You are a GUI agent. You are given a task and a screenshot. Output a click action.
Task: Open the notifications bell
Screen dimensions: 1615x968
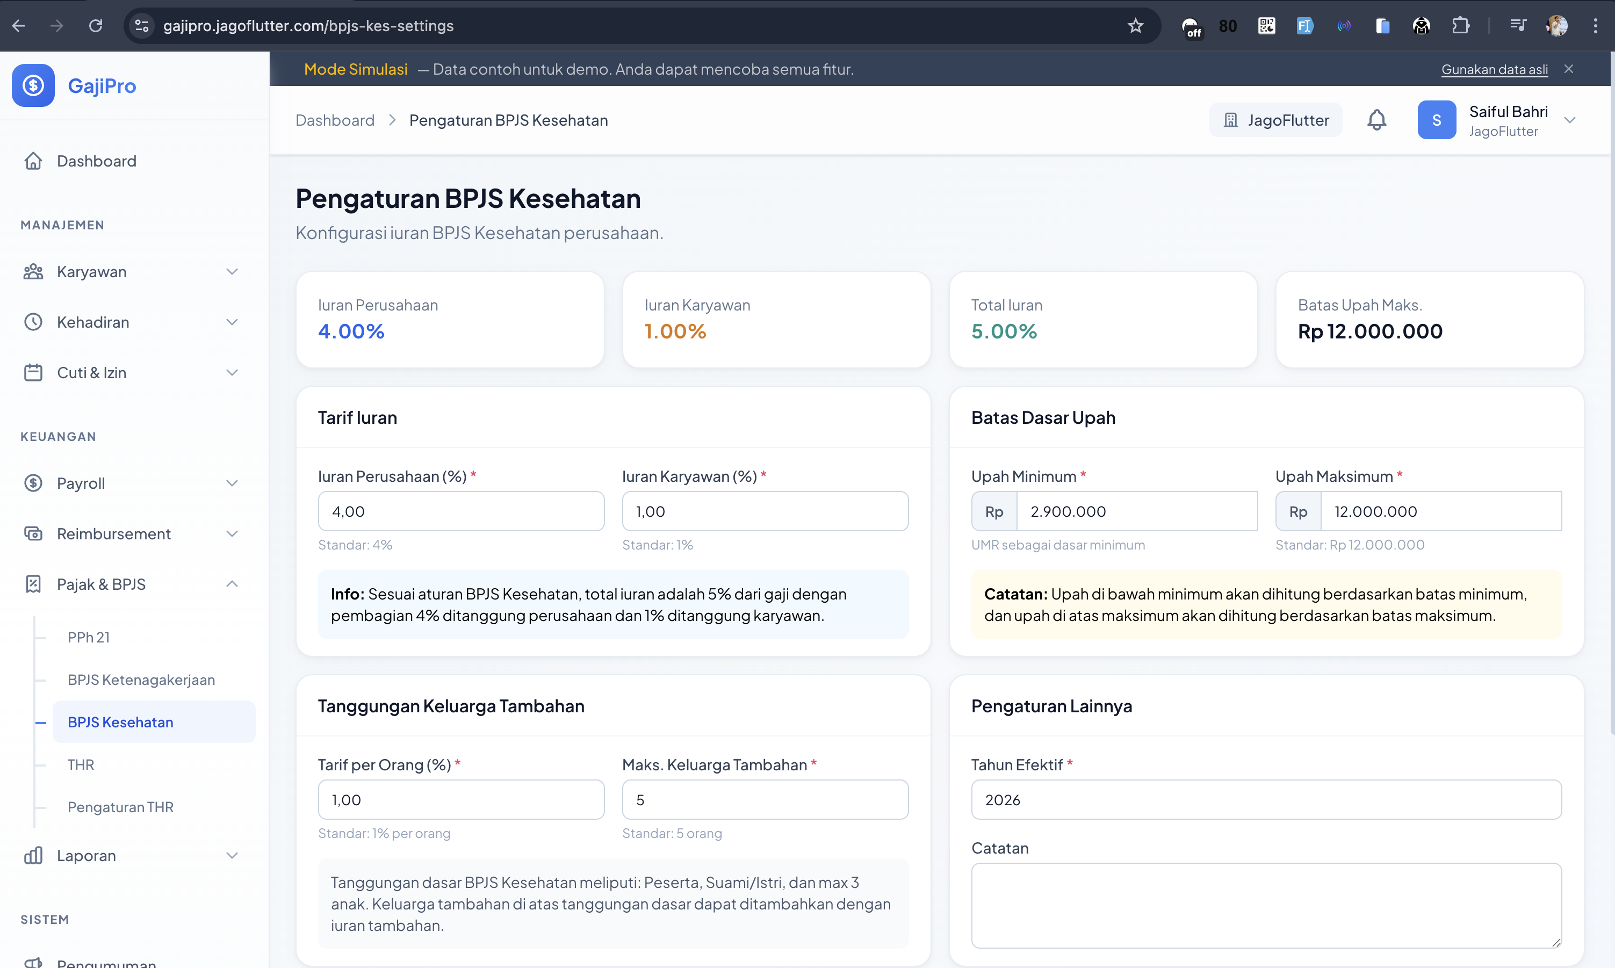(1376, 120)
